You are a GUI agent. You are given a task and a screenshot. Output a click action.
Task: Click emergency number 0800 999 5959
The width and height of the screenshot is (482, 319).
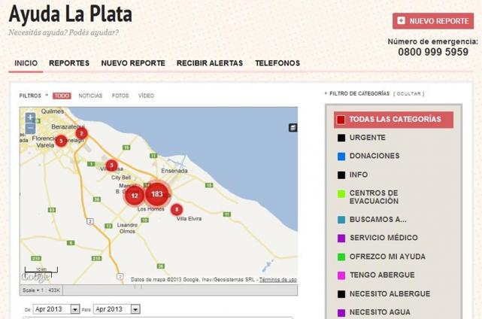point(433,52)
